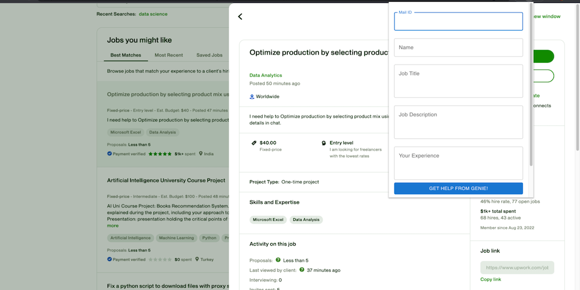The height and width of the screenshot is (290, 580).
Task: Click the Last viewed by client help icon
Action: pyautogui.click(x=302, y=270)
